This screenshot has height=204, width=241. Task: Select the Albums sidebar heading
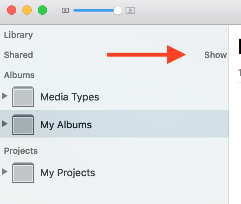coord(19,75)
